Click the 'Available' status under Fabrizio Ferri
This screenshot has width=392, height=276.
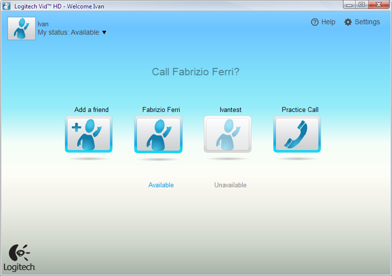[x=161, y=185]
